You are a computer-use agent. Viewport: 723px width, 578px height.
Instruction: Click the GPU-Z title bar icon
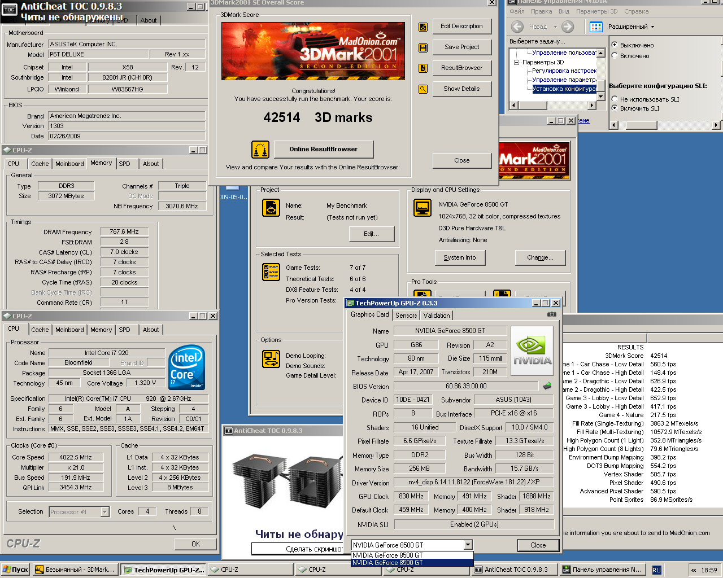point(350,303)
